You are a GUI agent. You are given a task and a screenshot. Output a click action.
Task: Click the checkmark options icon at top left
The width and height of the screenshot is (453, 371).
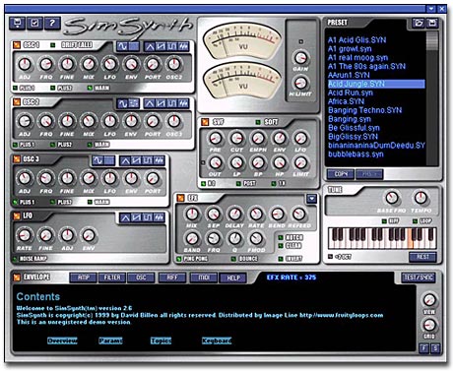(34, 23)
